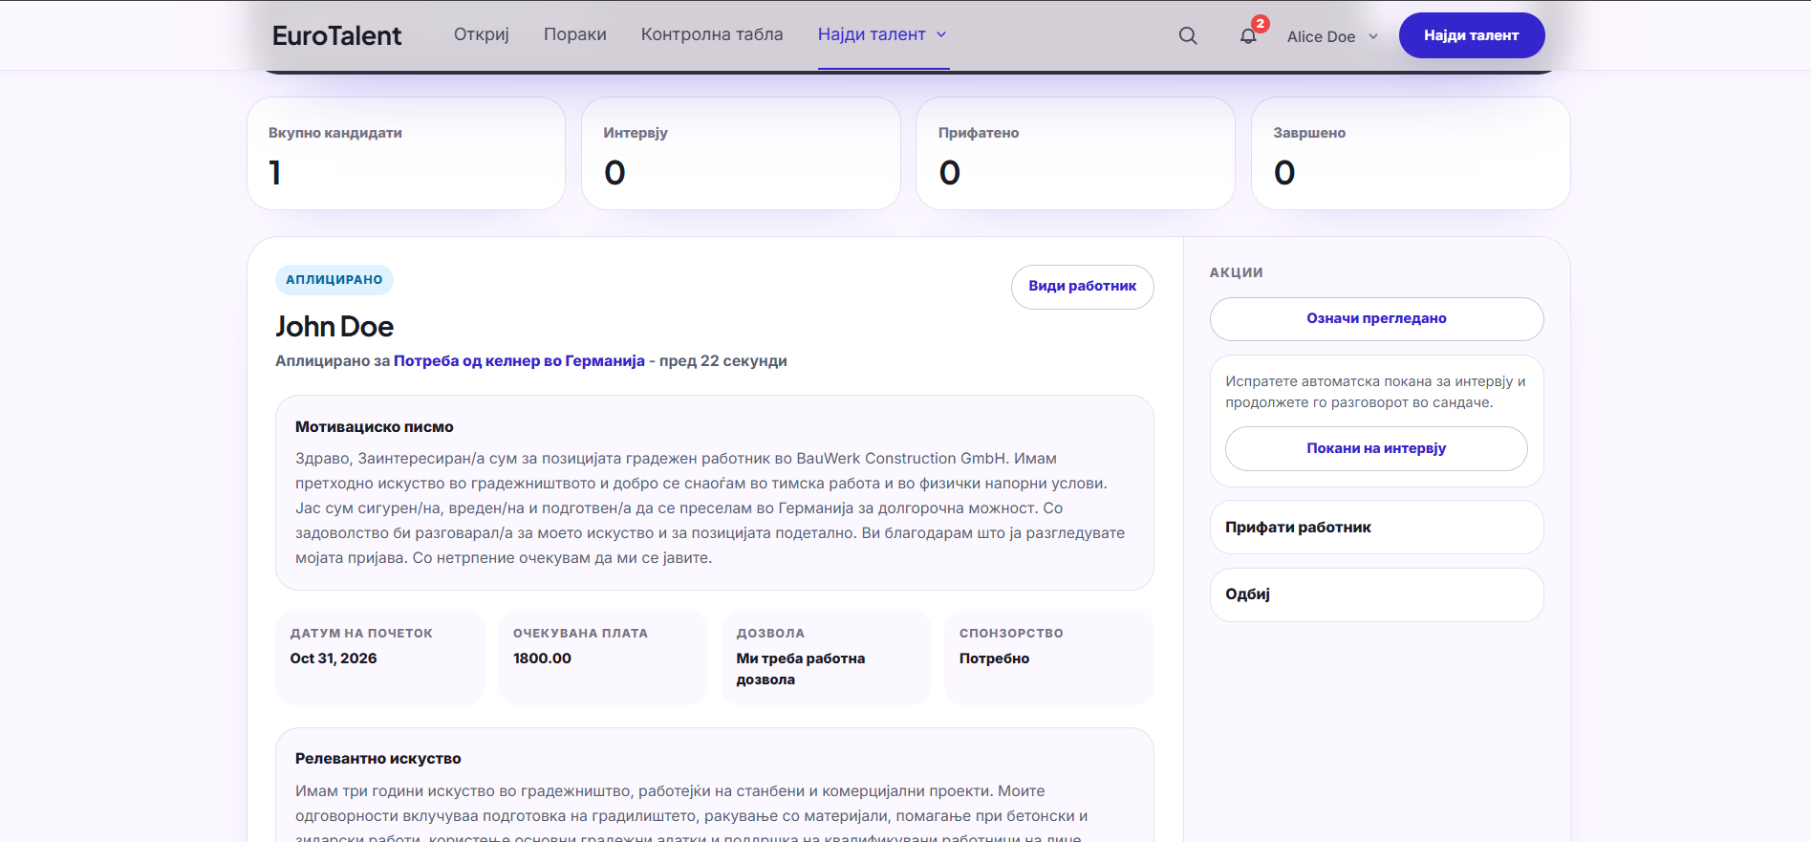
Task: Click the АКЦИИ section label
Action: coord(1237,272)
